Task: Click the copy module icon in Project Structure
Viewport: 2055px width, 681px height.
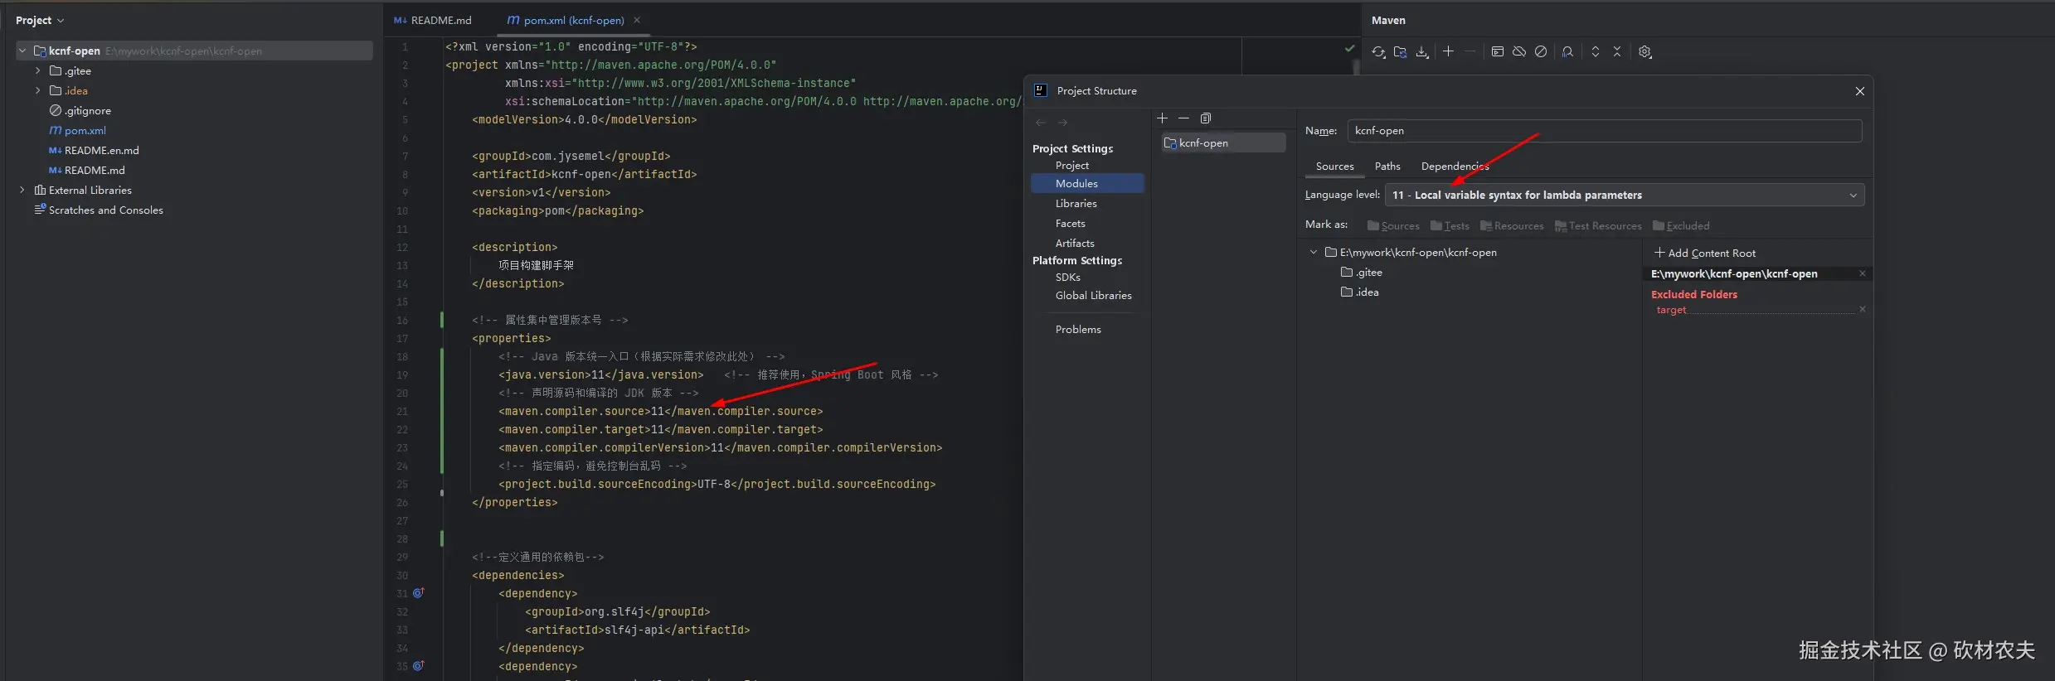Action: click(1206, 118)
